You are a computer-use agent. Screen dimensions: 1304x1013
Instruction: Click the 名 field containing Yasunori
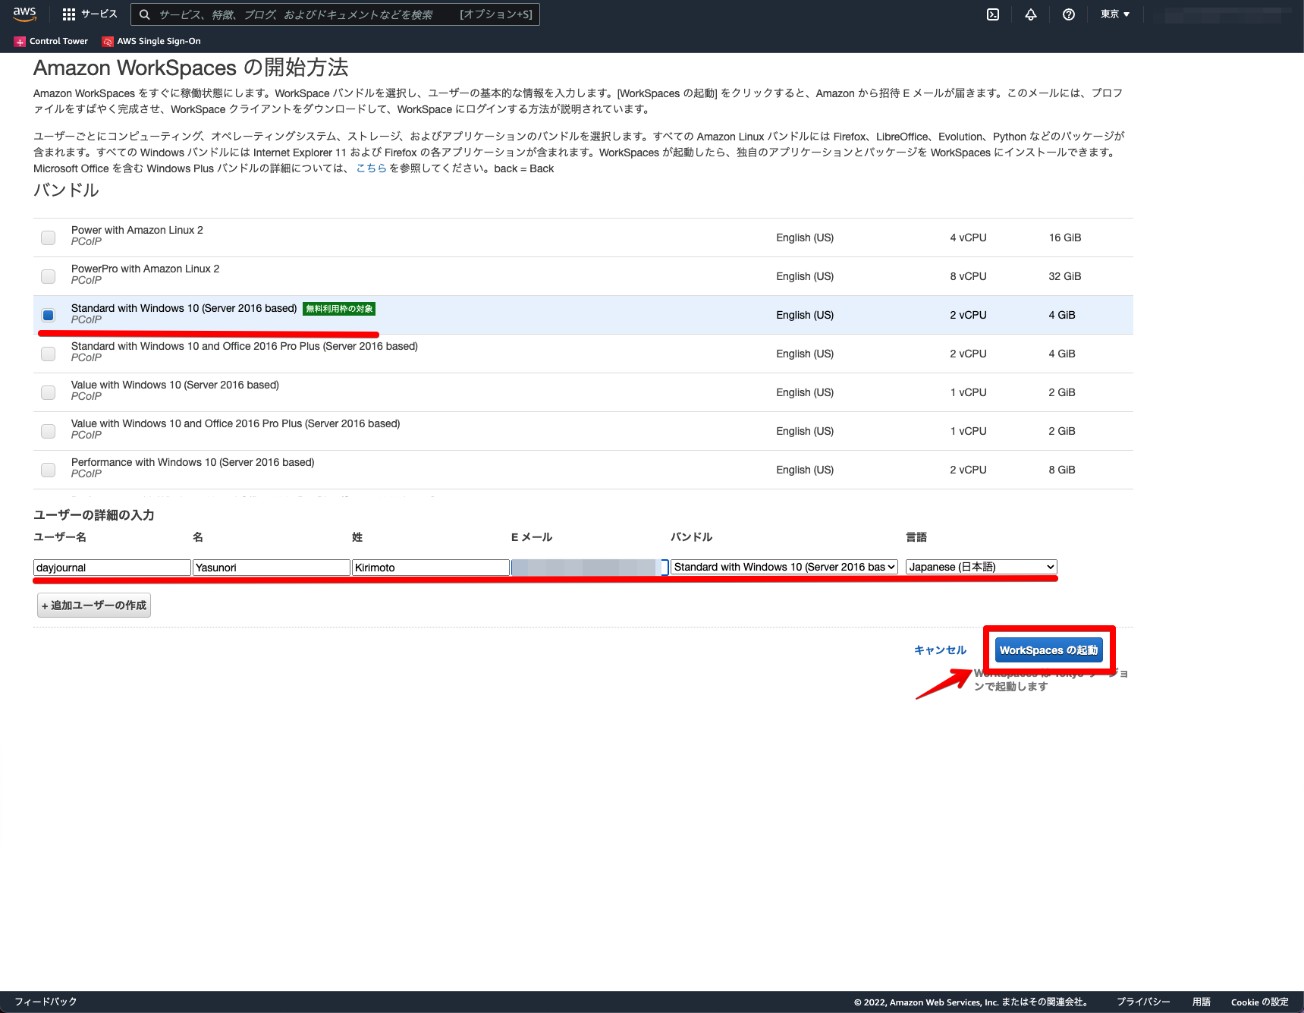tap(272, 568)
